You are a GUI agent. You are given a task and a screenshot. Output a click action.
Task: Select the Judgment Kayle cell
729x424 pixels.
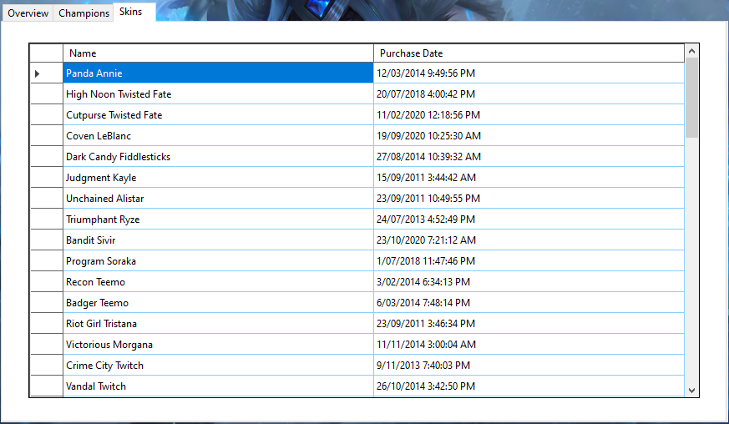coord(218,178)
